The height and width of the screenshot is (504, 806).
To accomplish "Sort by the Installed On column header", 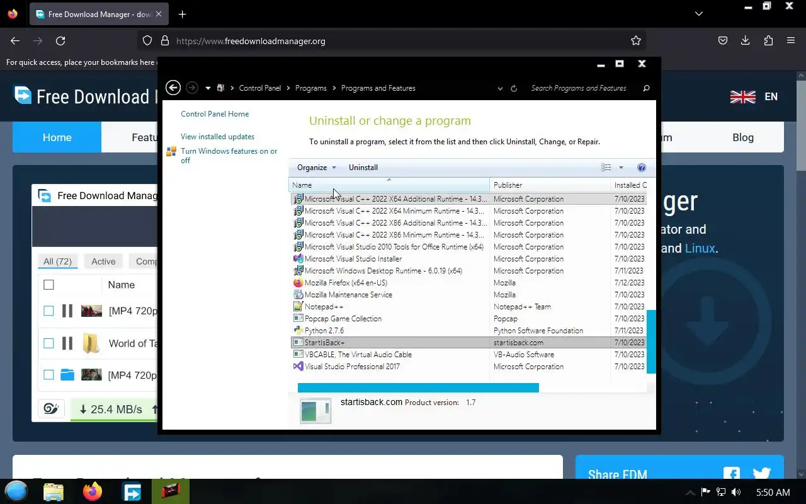I will coord(629,185).
